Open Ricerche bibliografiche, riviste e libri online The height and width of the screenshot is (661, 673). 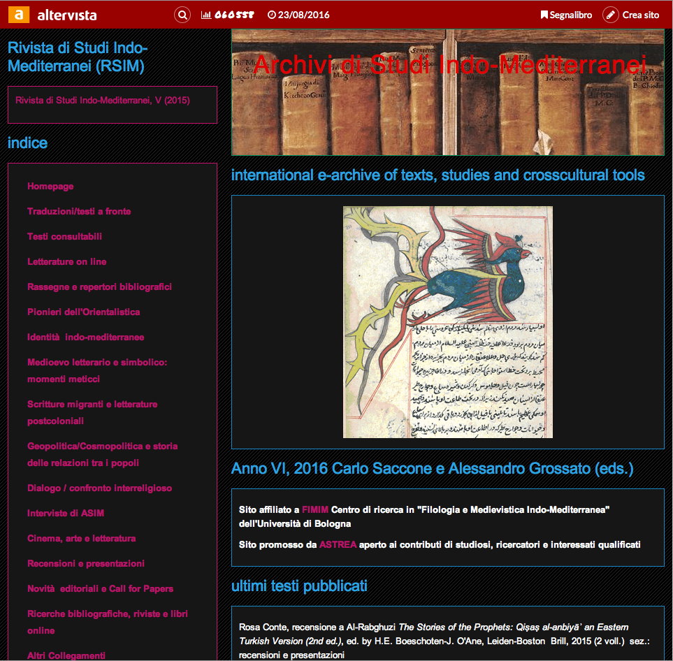108,623
